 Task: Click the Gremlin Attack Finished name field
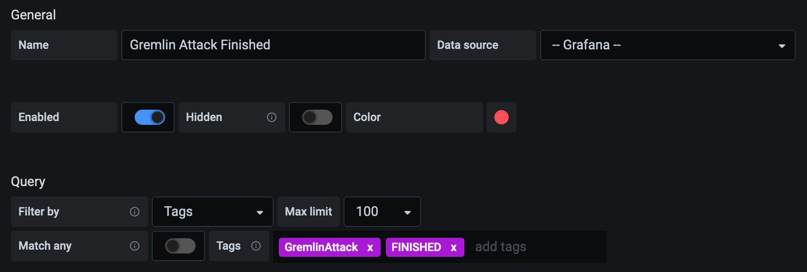click(274, 45)
